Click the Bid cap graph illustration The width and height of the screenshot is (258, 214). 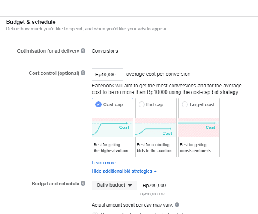pos(156,127)
